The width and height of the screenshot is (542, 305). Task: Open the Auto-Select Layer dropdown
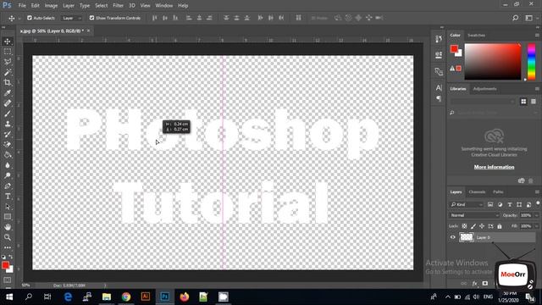pyautogui.click(x=71, y=18)
